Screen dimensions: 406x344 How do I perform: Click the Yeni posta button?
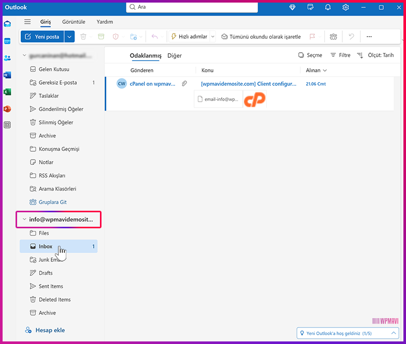42,37
